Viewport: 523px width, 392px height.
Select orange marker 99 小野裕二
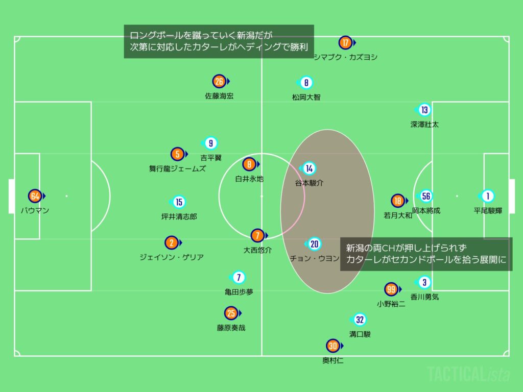click(391, 290)
